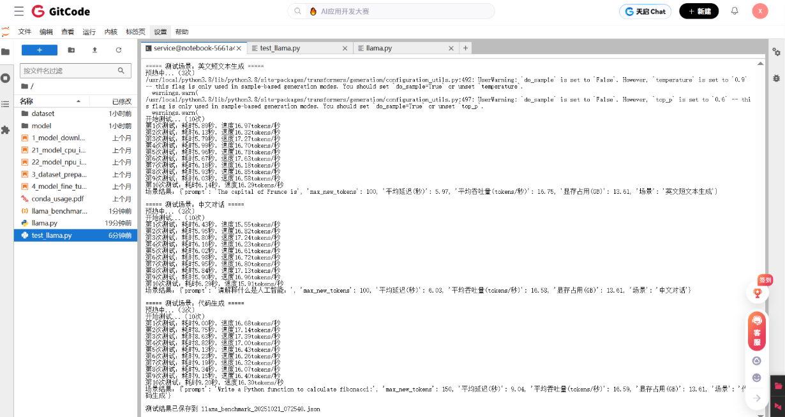Open the 设置 menu

click(x=160, y=32)
